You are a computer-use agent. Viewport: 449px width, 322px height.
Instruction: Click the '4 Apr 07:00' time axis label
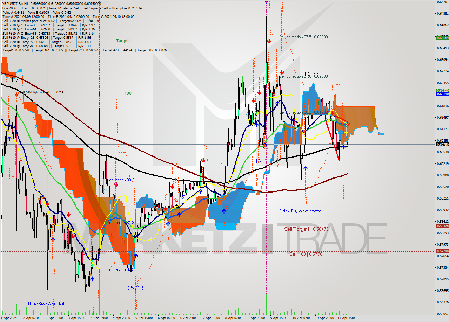[x=99, y=318]
